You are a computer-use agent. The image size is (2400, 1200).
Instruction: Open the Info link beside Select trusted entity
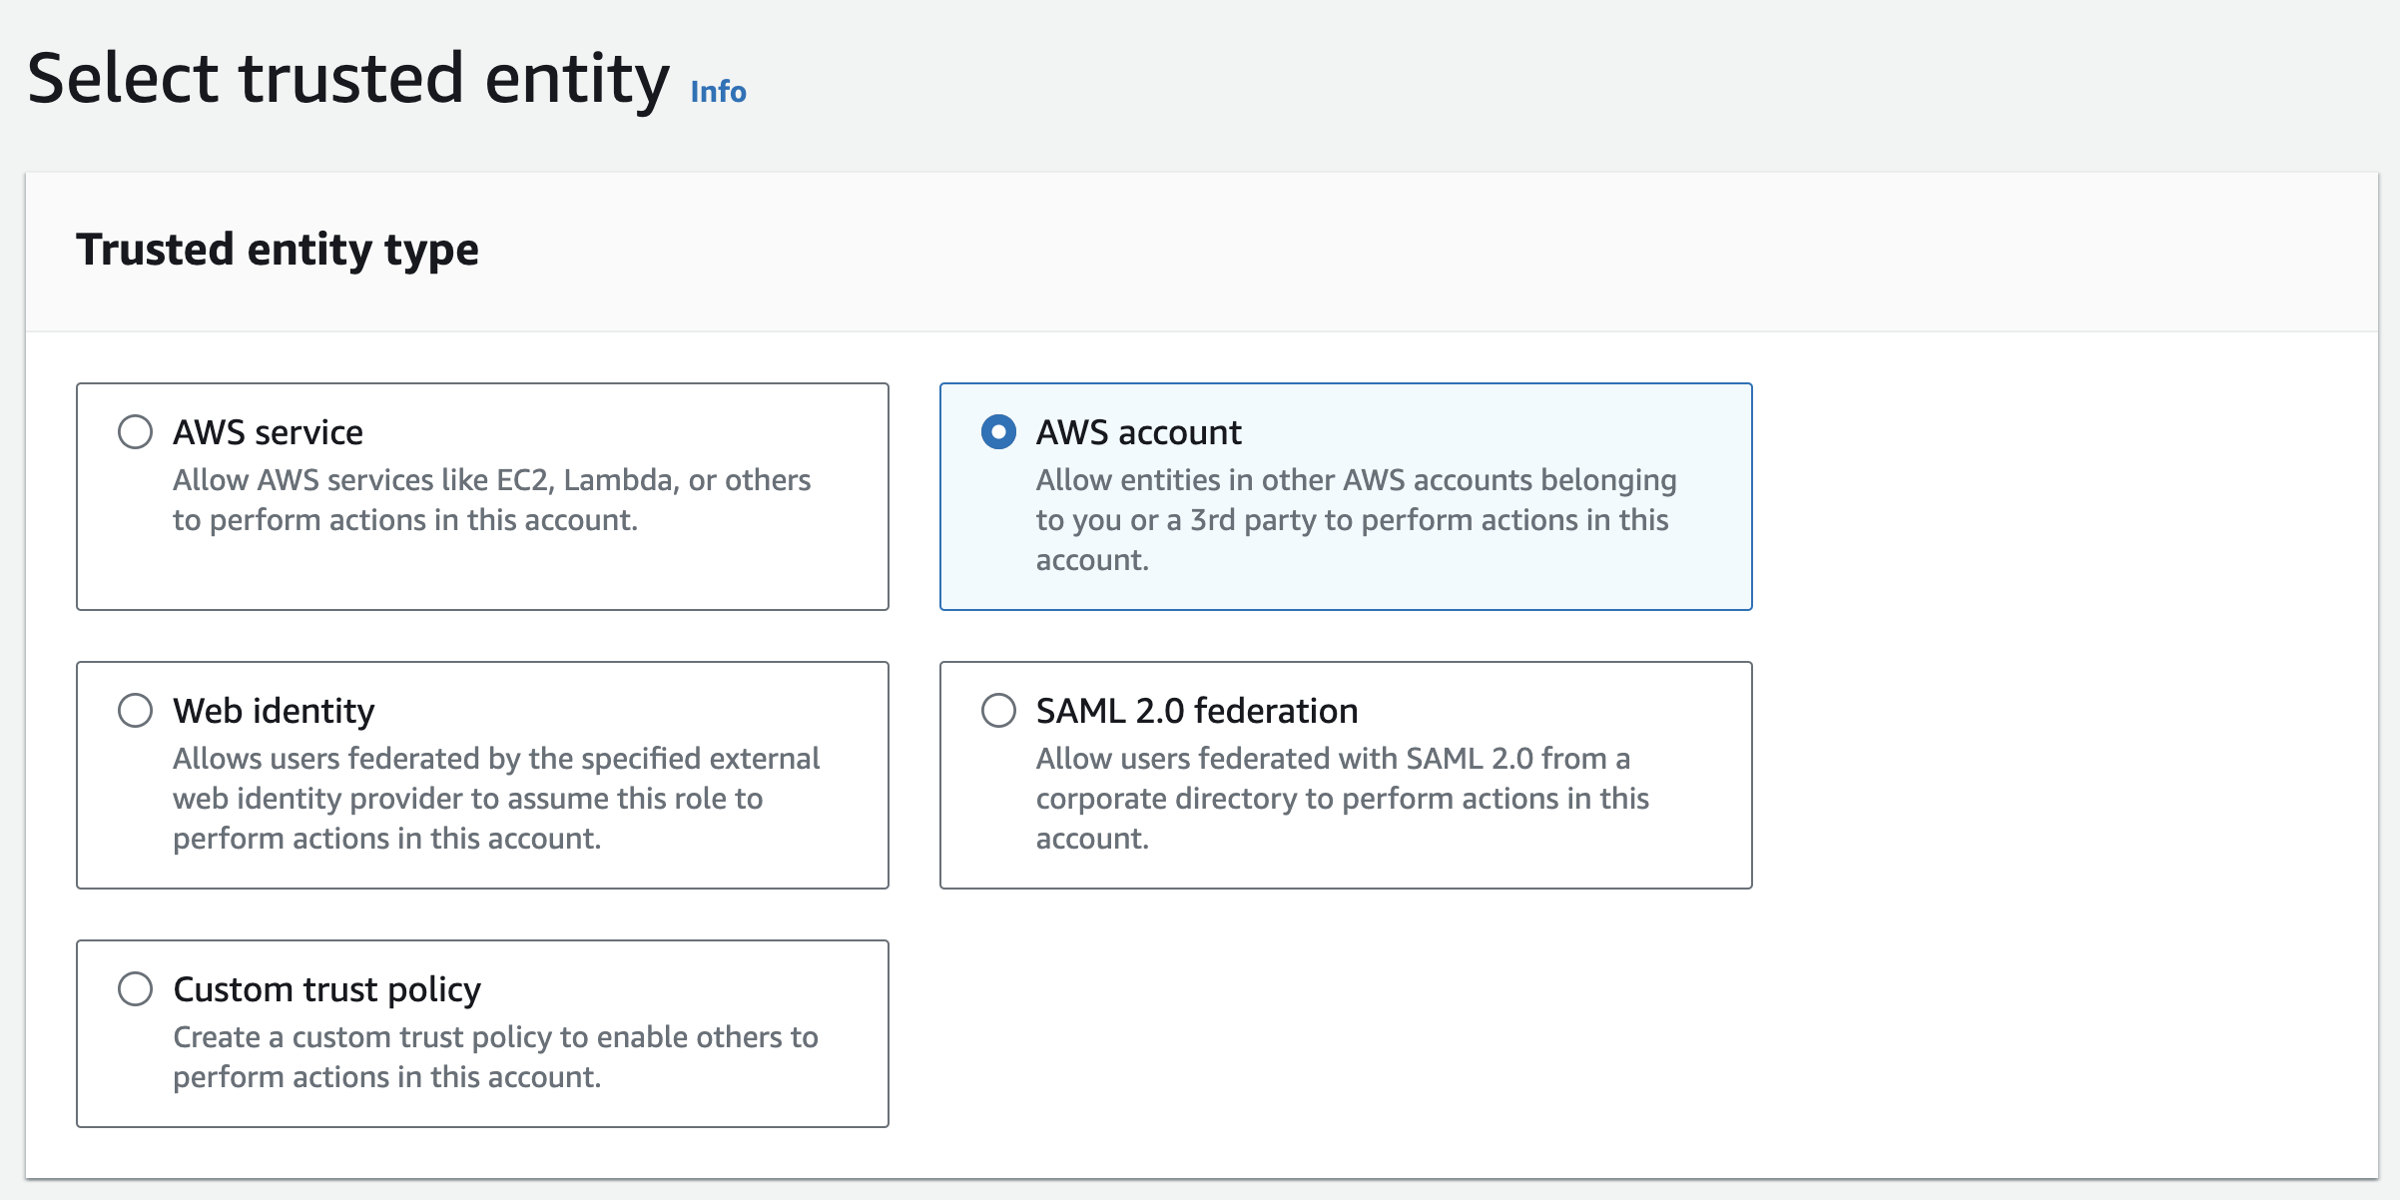[718, 92]
